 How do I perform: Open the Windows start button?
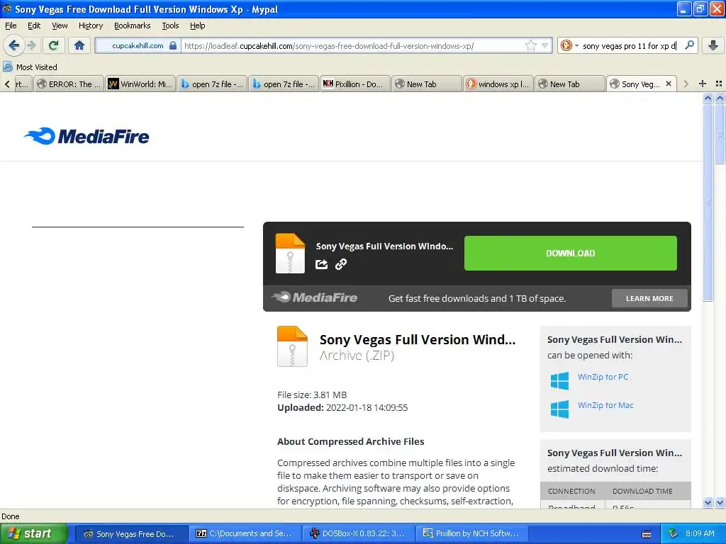[33, 533]
